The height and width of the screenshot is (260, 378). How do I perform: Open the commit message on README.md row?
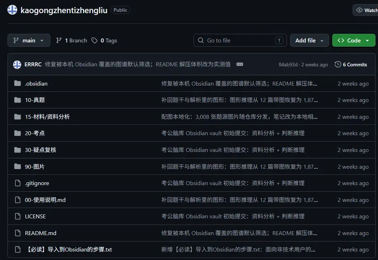239,233
